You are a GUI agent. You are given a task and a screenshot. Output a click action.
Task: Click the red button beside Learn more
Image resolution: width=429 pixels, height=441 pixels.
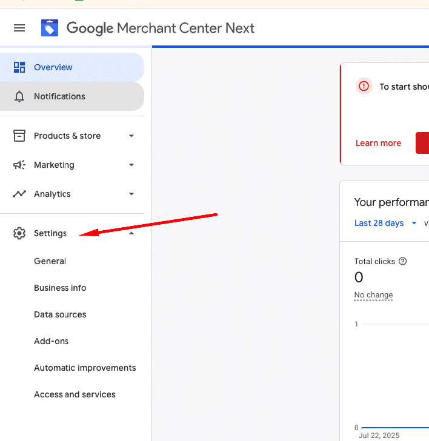pos(422,143)
